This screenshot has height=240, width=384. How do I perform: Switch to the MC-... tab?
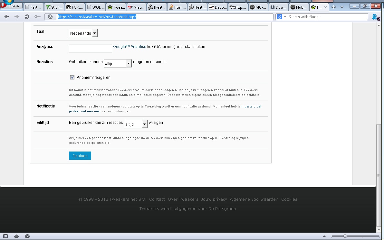[258, 7]
